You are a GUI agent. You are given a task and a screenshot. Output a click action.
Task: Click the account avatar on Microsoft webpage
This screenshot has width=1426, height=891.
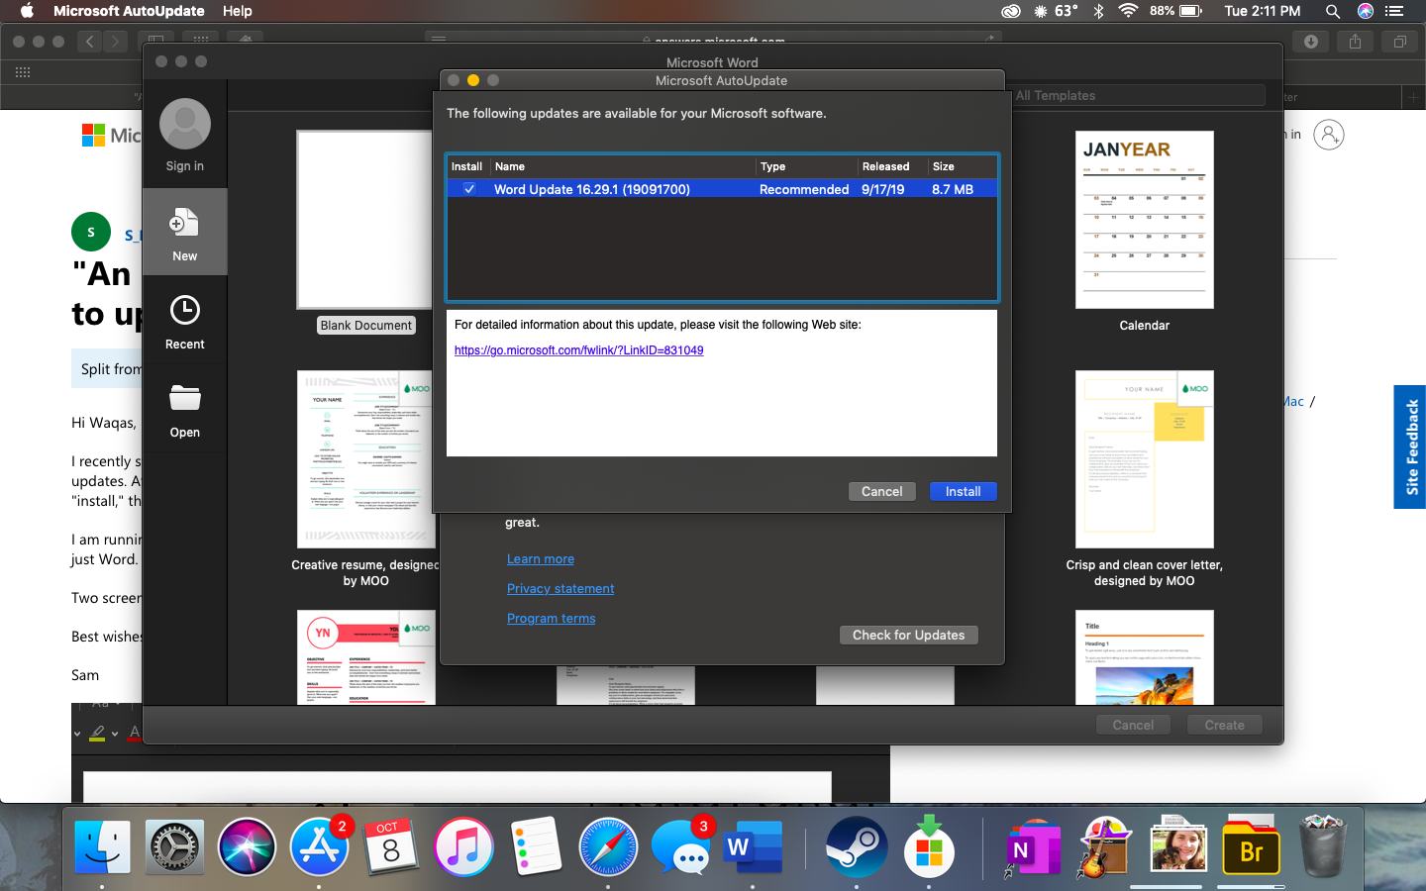tap(1329, 135)
